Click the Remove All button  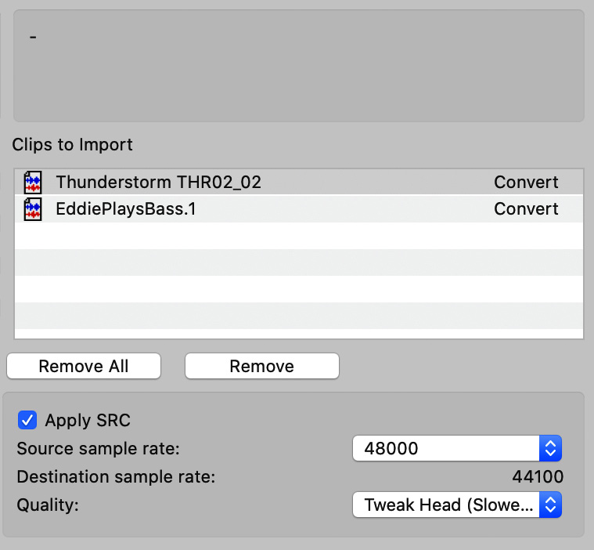coord(84,366)
